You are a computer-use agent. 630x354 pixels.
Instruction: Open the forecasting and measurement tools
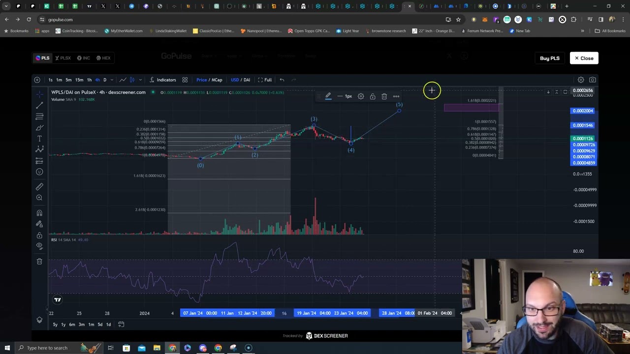point(39,161)
